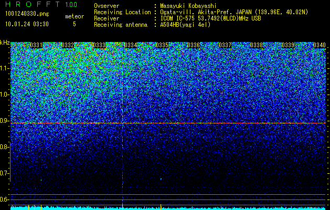The width and height of the screenshot is (330, 210).
Task: Click the bright echo dot under 0335 near 0.68 kHz
Action: 161,179
